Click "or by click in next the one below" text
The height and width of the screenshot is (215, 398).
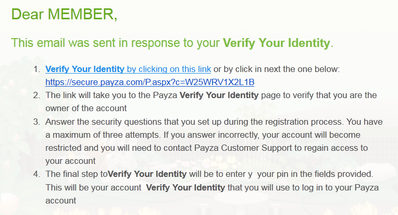(x=277, y=69)
